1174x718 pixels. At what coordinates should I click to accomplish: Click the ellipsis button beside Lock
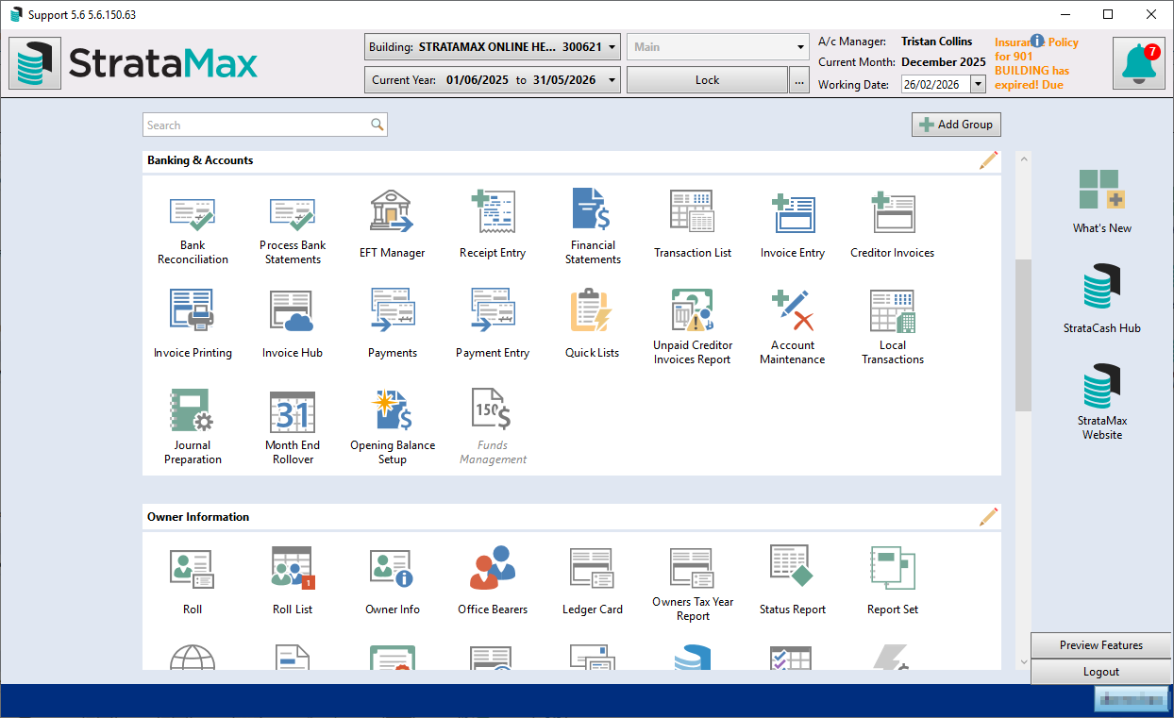(x=799, y=80)
